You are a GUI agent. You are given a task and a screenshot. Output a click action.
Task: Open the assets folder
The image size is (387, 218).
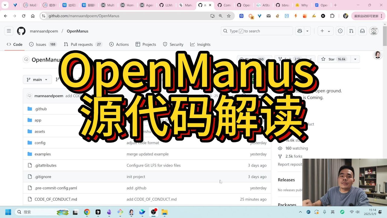click(x=40, y=131)
